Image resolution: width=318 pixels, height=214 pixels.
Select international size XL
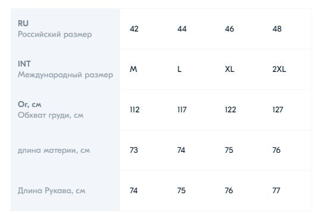coord(229,70)
